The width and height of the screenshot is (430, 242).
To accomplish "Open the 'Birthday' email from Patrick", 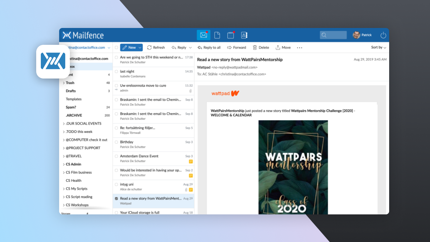I will click(x=153, y=144).
